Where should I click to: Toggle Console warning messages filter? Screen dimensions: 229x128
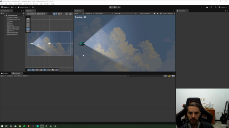pyautogui.click(x=169, y=76)
